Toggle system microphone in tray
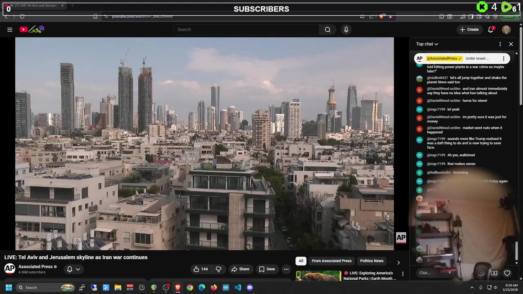The width and height of the screenshot is (523, 294). [x=481, y=287]
